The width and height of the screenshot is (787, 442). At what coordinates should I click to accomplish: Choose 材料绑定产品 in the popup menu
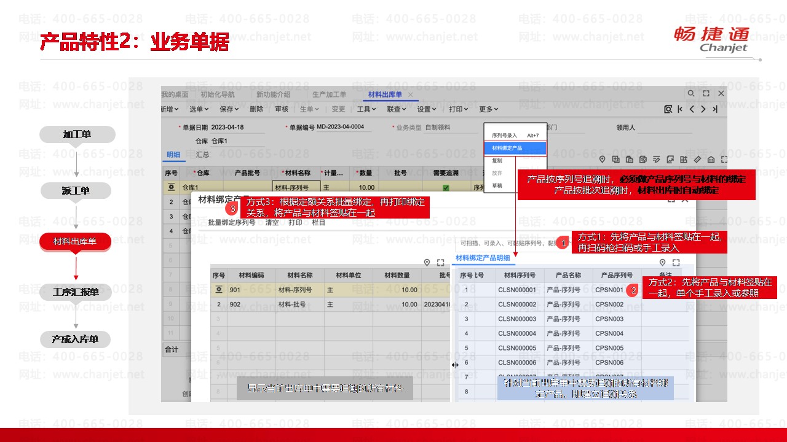[x=515, y=148]
